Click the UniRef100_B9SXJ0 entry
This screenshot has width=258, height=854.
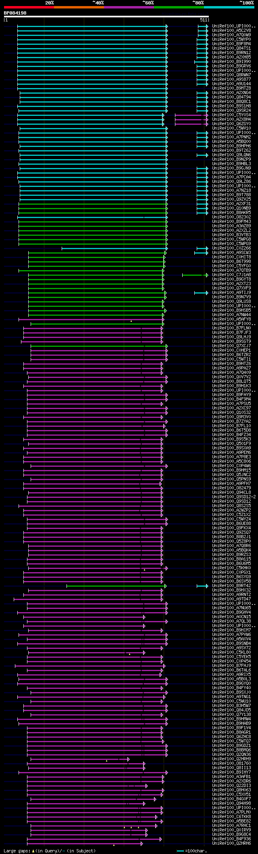tap(231, 692)
